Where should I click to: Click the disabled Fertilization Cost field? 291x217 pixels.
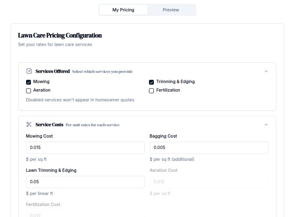coord(85,214)
